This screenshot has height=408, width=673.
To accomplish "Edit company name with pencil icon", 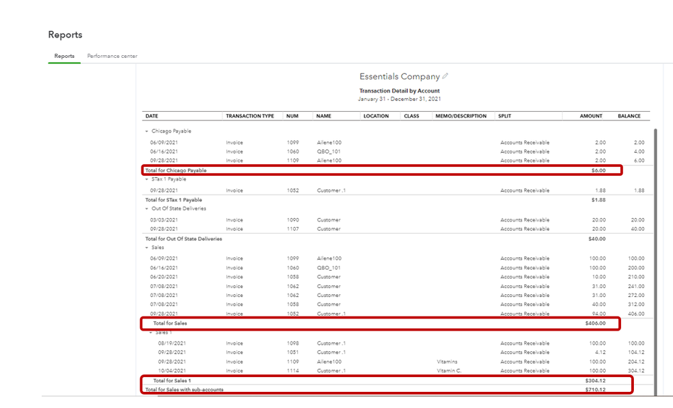I will [x=445, y=76].
